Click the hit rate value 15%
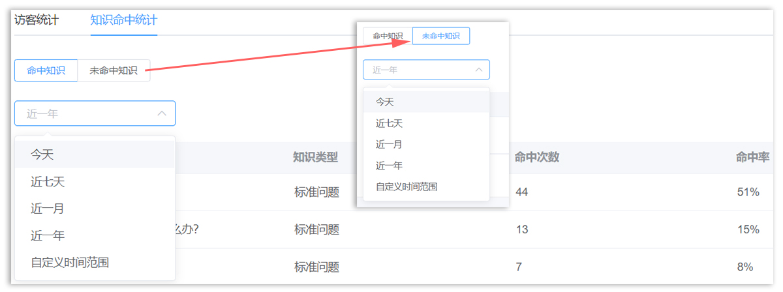The height and width of the screenshot is (292, 783). point(747,229)
